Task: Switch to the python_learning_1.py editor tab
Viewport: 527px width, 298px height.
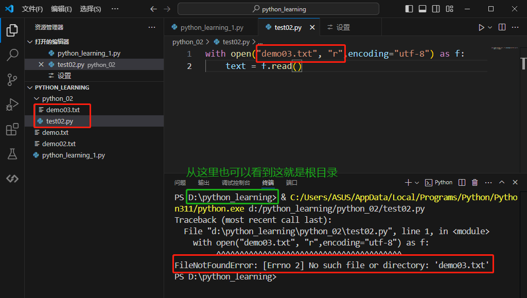Action: (x=211, y=27)
